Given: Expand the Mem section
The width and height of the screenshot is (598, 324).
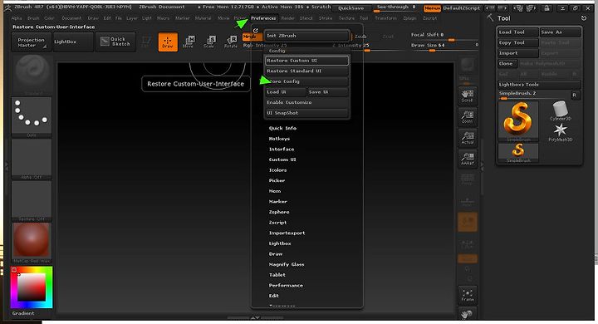Looking at the screenshot, I should (x=275, y=191).
